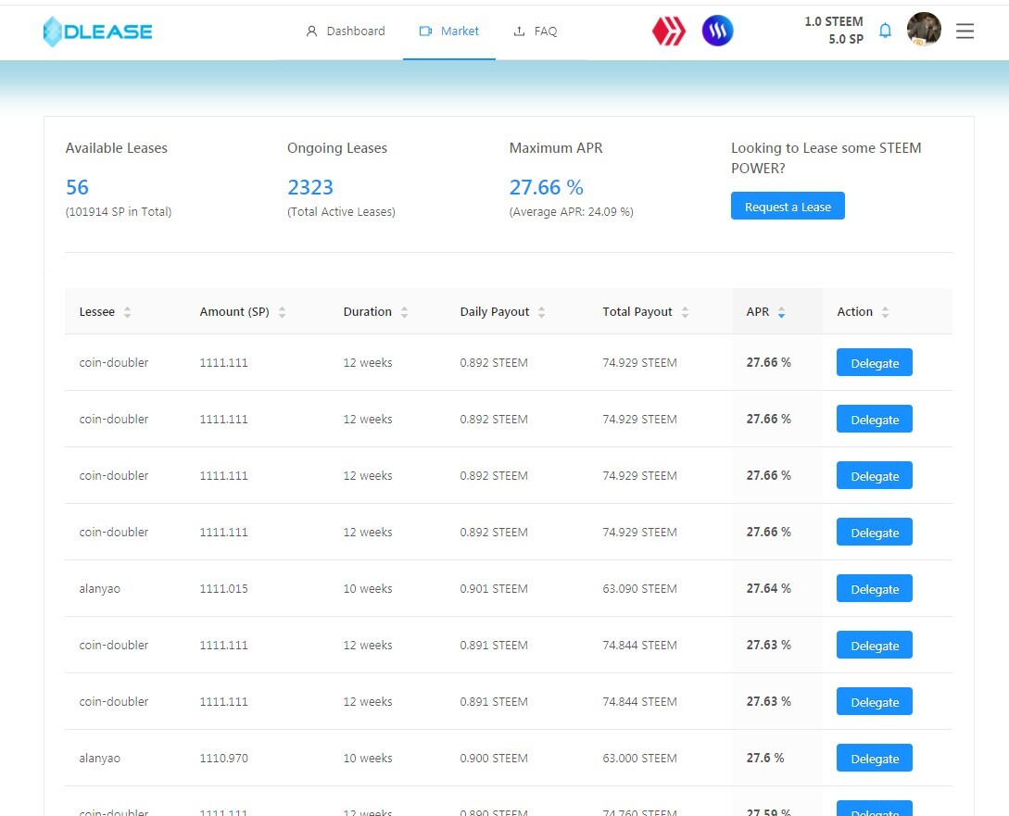Image resolution: width=1009 pixels, height=816 pixels.
Task: Click the 2323 ongoing leases number
Action: point(310,187)
